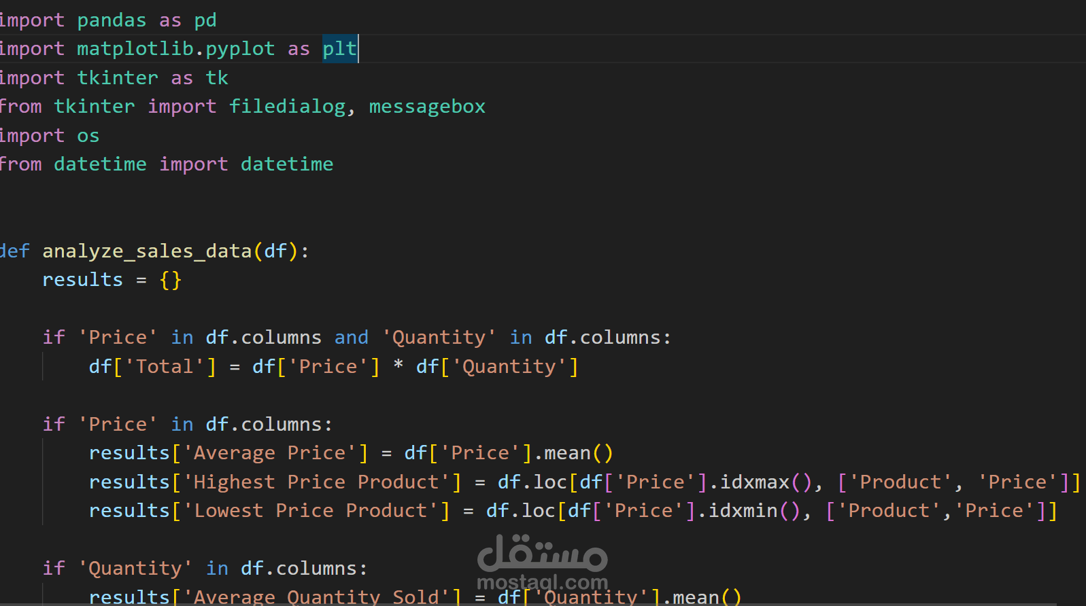This screenshot has height=606, width=1086.
Task: Click the 'results' variable in 'results = {}'
Action: [83, 280]
